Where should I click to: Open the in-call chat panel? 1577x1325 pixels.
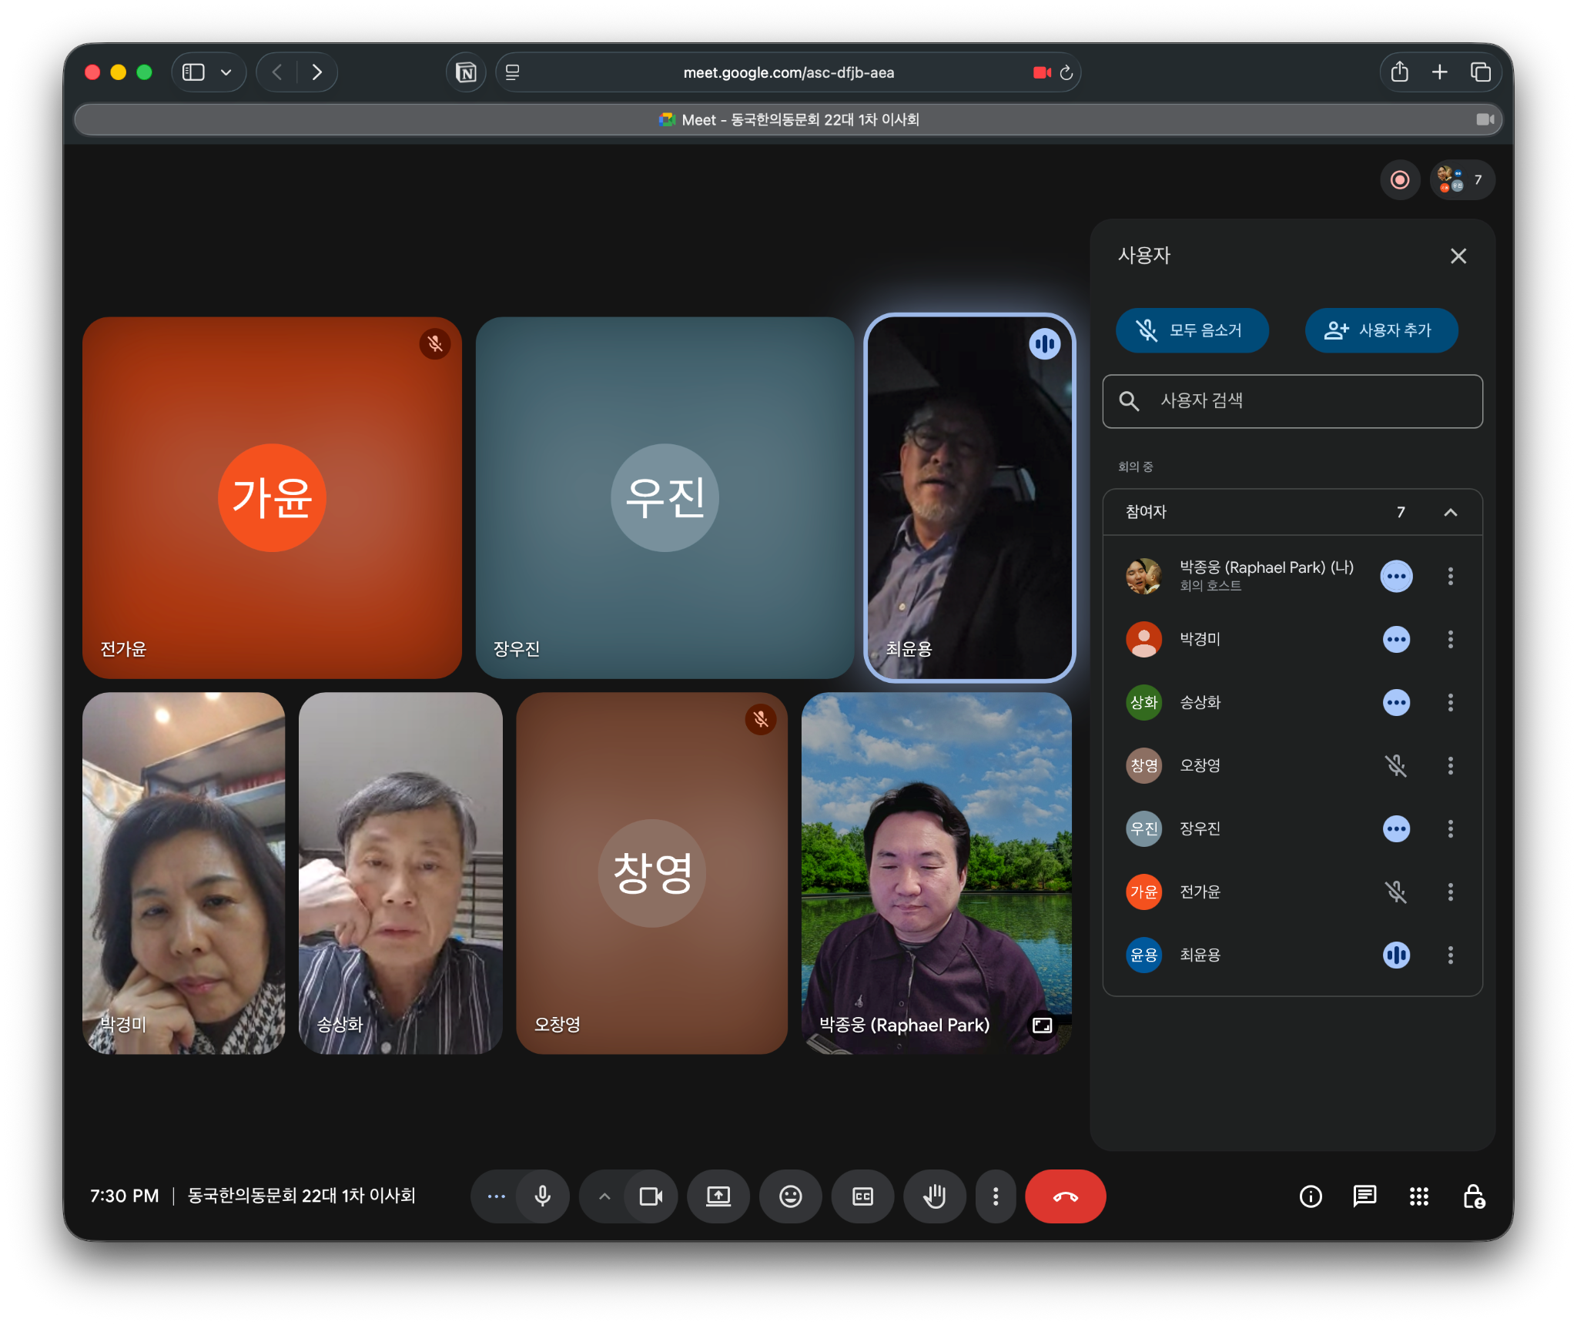click(x=1364, y=1196)
